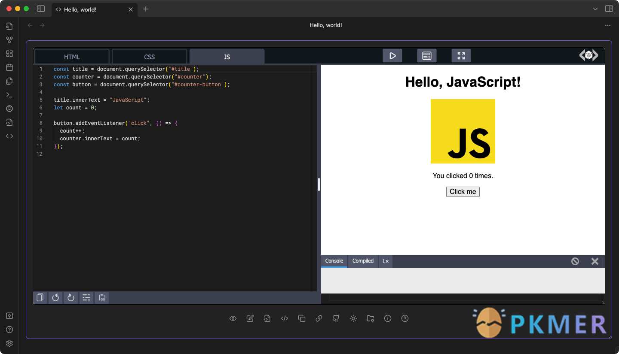The image size is (619, 354).
Task: Open the command palette terminal icon
Action: 9,95
